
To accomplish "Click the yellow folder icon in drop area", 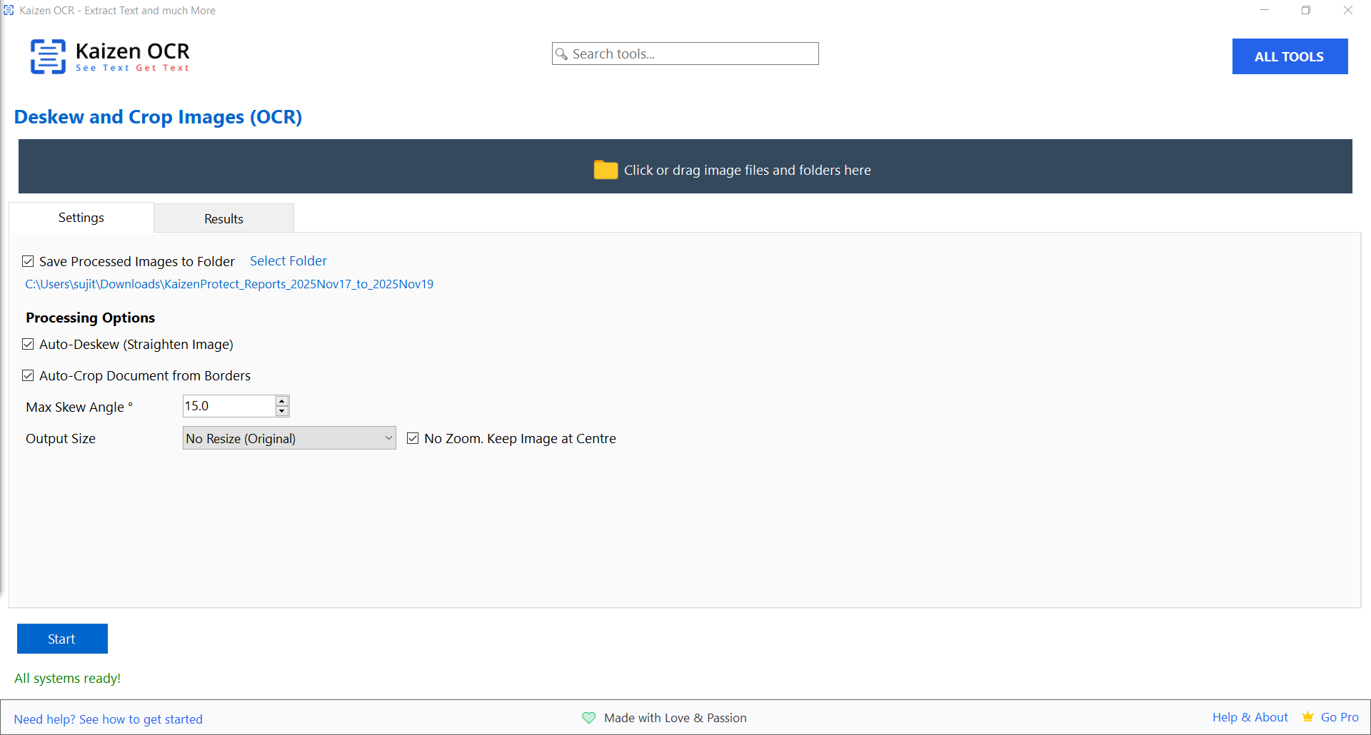I will [x=606, y=170].
